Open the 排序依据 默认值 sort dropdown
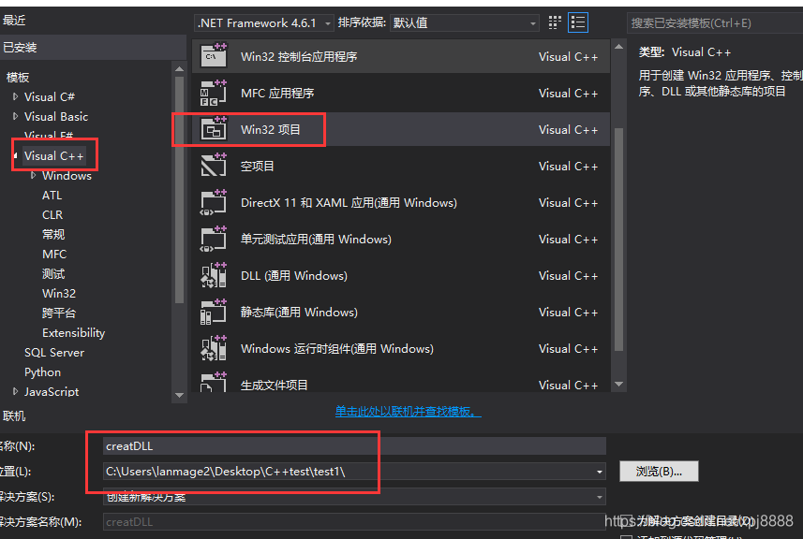The image size is (803, 539). pyautogui.click(x=465, y=23)
